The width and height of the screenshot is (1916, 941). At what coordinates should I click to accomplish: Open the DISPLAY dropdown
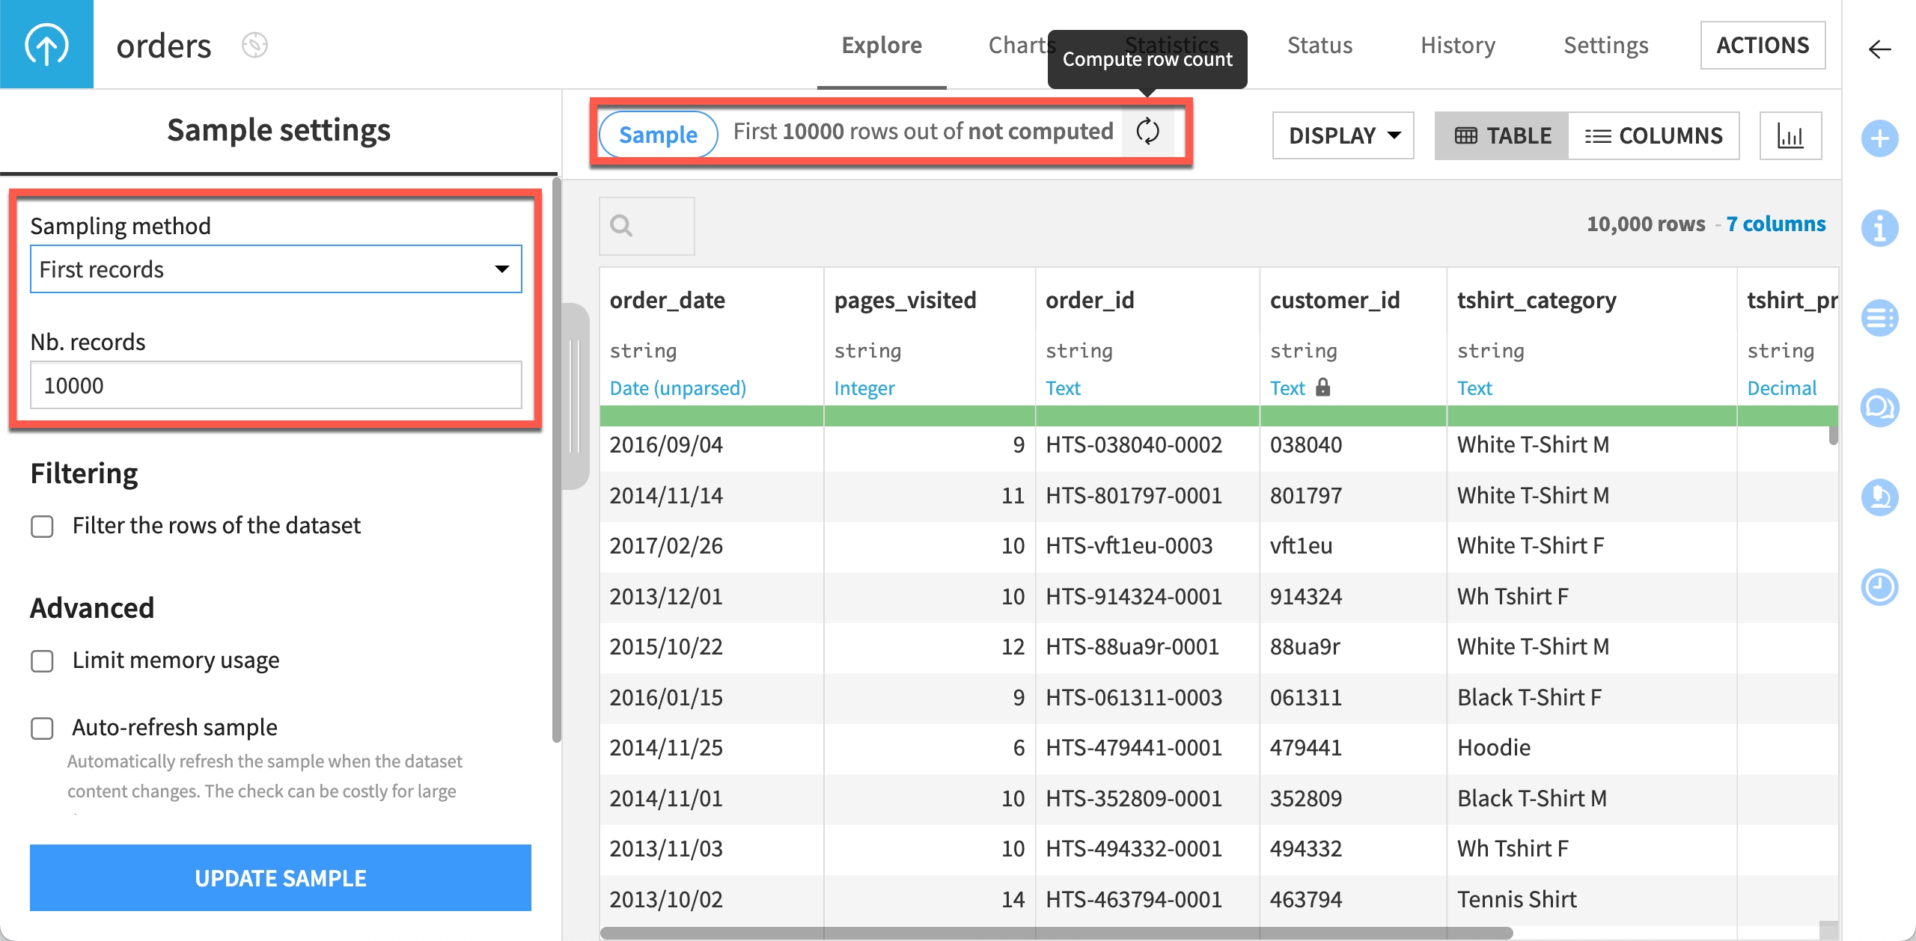point(1343,135)
